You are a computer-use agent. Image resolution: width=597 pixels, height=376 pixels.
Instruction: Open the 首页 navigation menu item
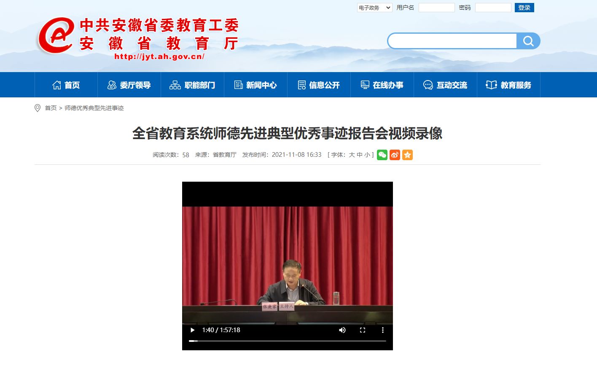66,85
